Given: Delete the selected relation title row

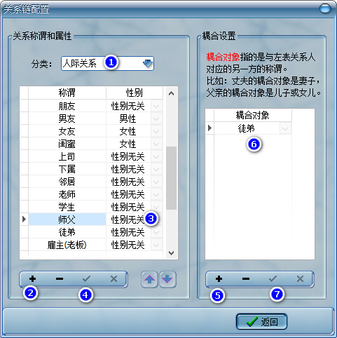Looking at the screenshot, I should tap(60, 278).
